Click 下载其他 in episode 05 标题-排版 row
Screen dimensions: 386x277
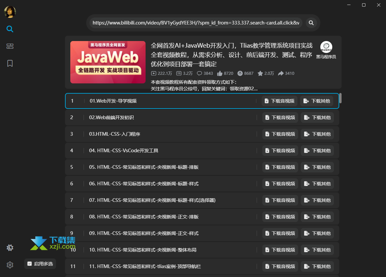point(317,167)
